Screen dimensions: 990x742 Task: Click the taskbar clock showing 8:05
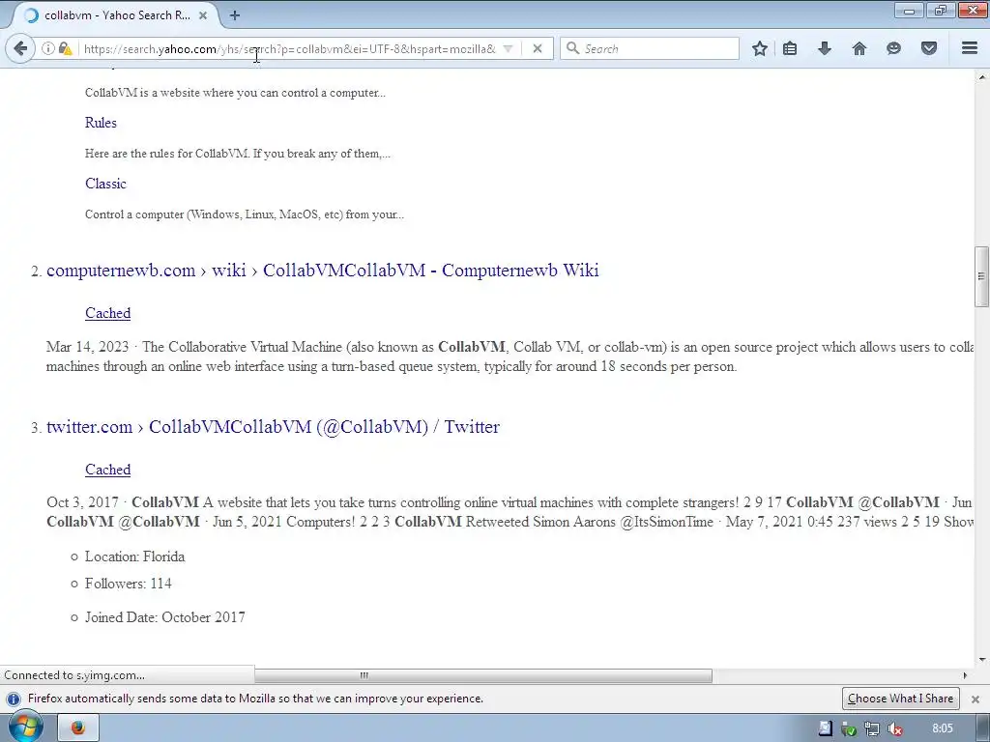942,728
